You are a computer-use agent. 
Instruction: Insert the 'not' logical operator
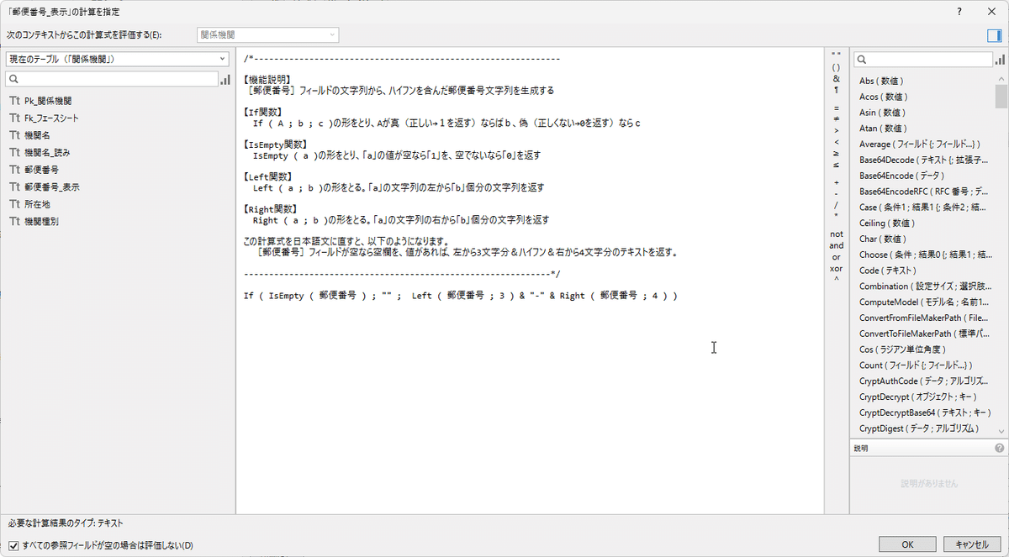click(x=836, y=234)
